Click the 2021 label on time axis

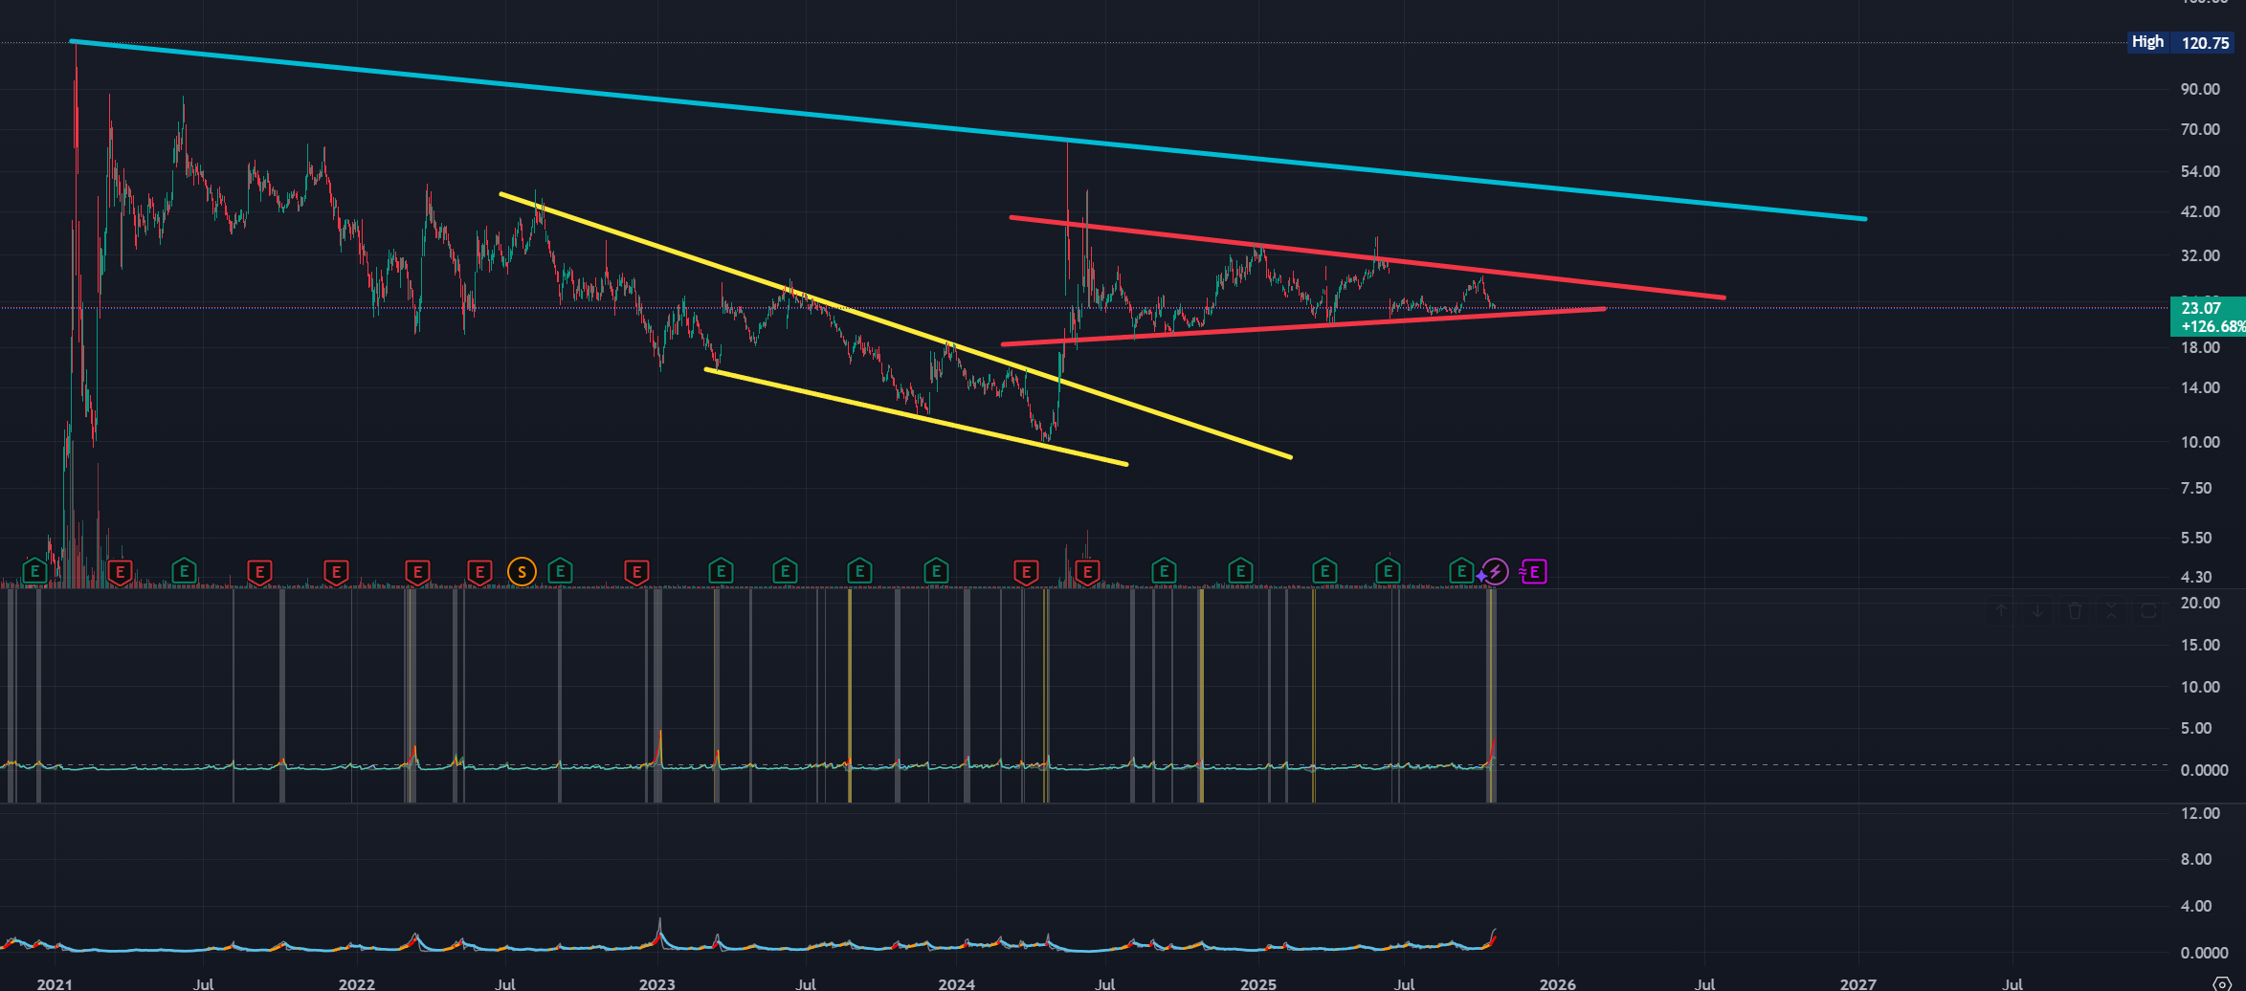55,983
